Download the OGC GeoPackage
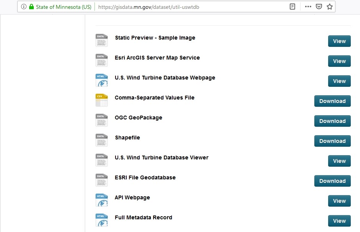 (332, 121)
